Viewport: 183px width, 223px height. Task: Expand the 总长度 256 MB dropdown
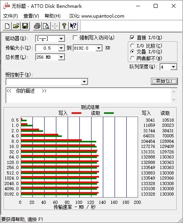[x=61, y=57]
